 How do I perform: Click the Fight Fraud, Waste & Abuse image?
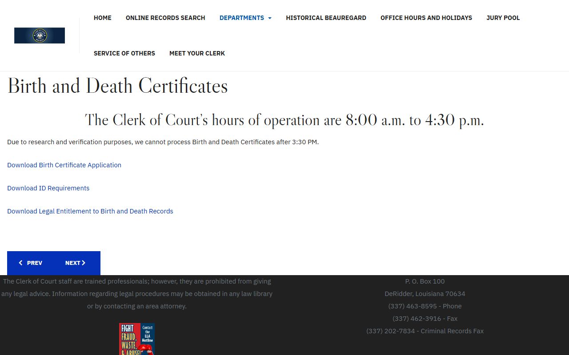[137, 339]
